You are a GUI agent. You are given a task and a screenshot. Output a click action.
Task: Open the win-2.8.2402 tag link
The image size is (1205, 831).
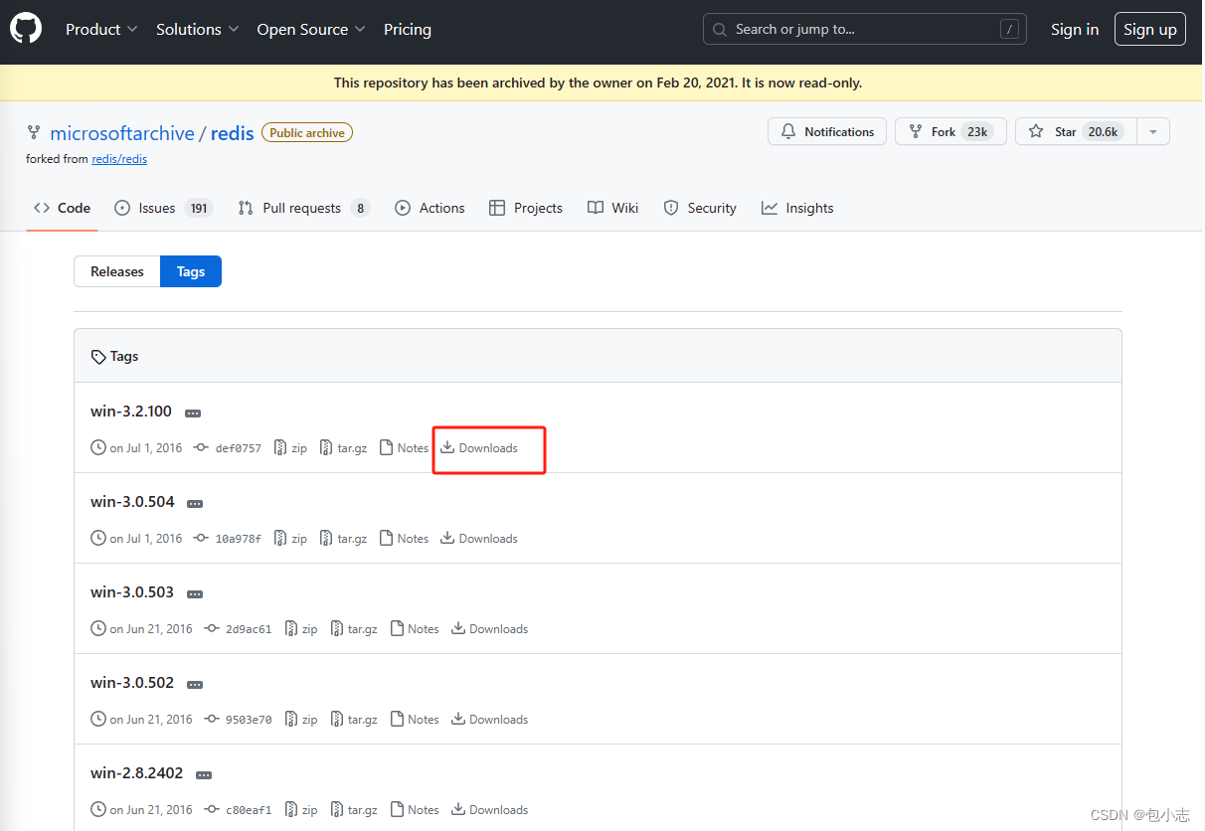pyautogui.click(x=137, y=773)
